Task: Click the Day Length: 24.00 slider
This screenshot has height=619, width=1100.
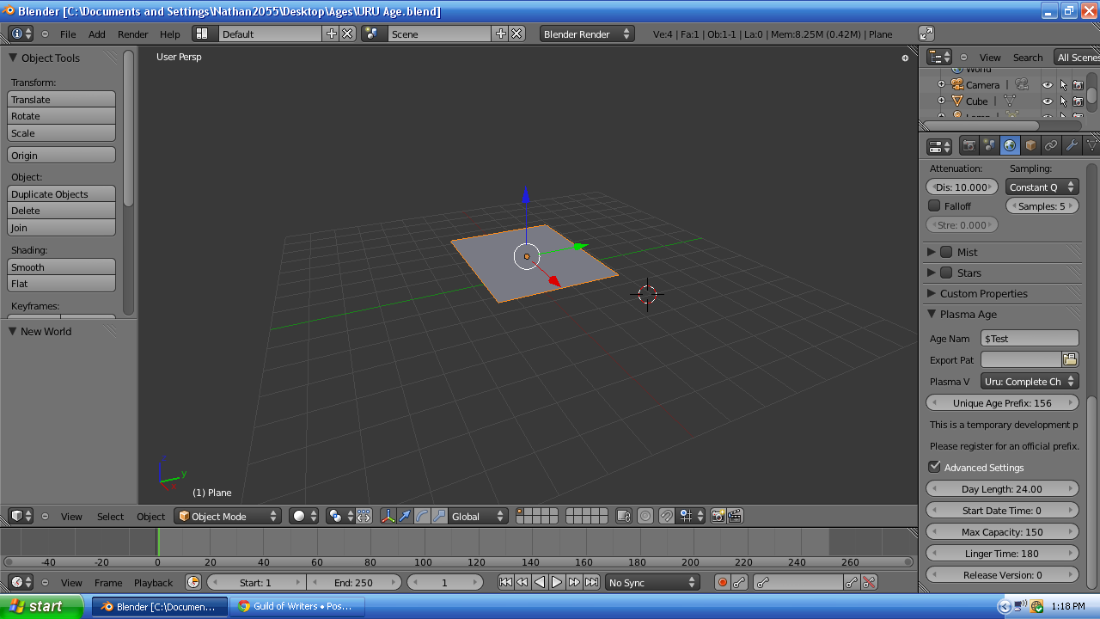Action: coord(1002,488)
